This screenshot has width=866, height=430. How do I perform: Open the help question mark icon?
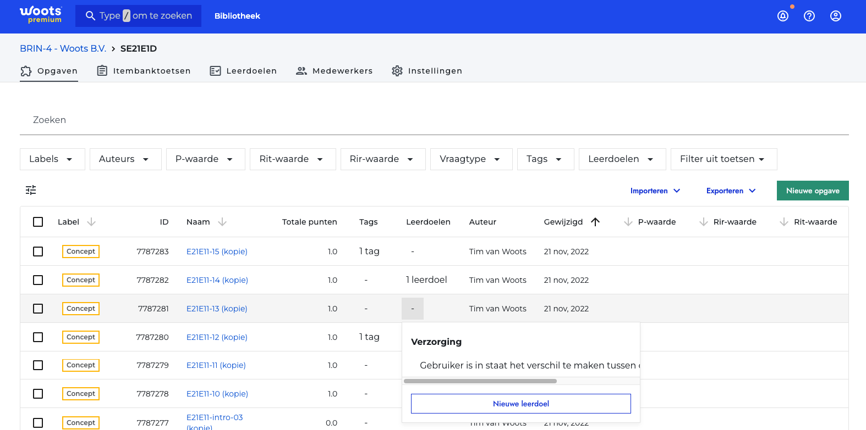click(x=809, y=16)
